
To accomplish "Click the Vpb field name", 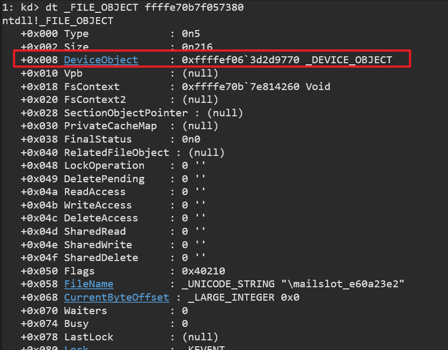I will click(x=73, y=73).
